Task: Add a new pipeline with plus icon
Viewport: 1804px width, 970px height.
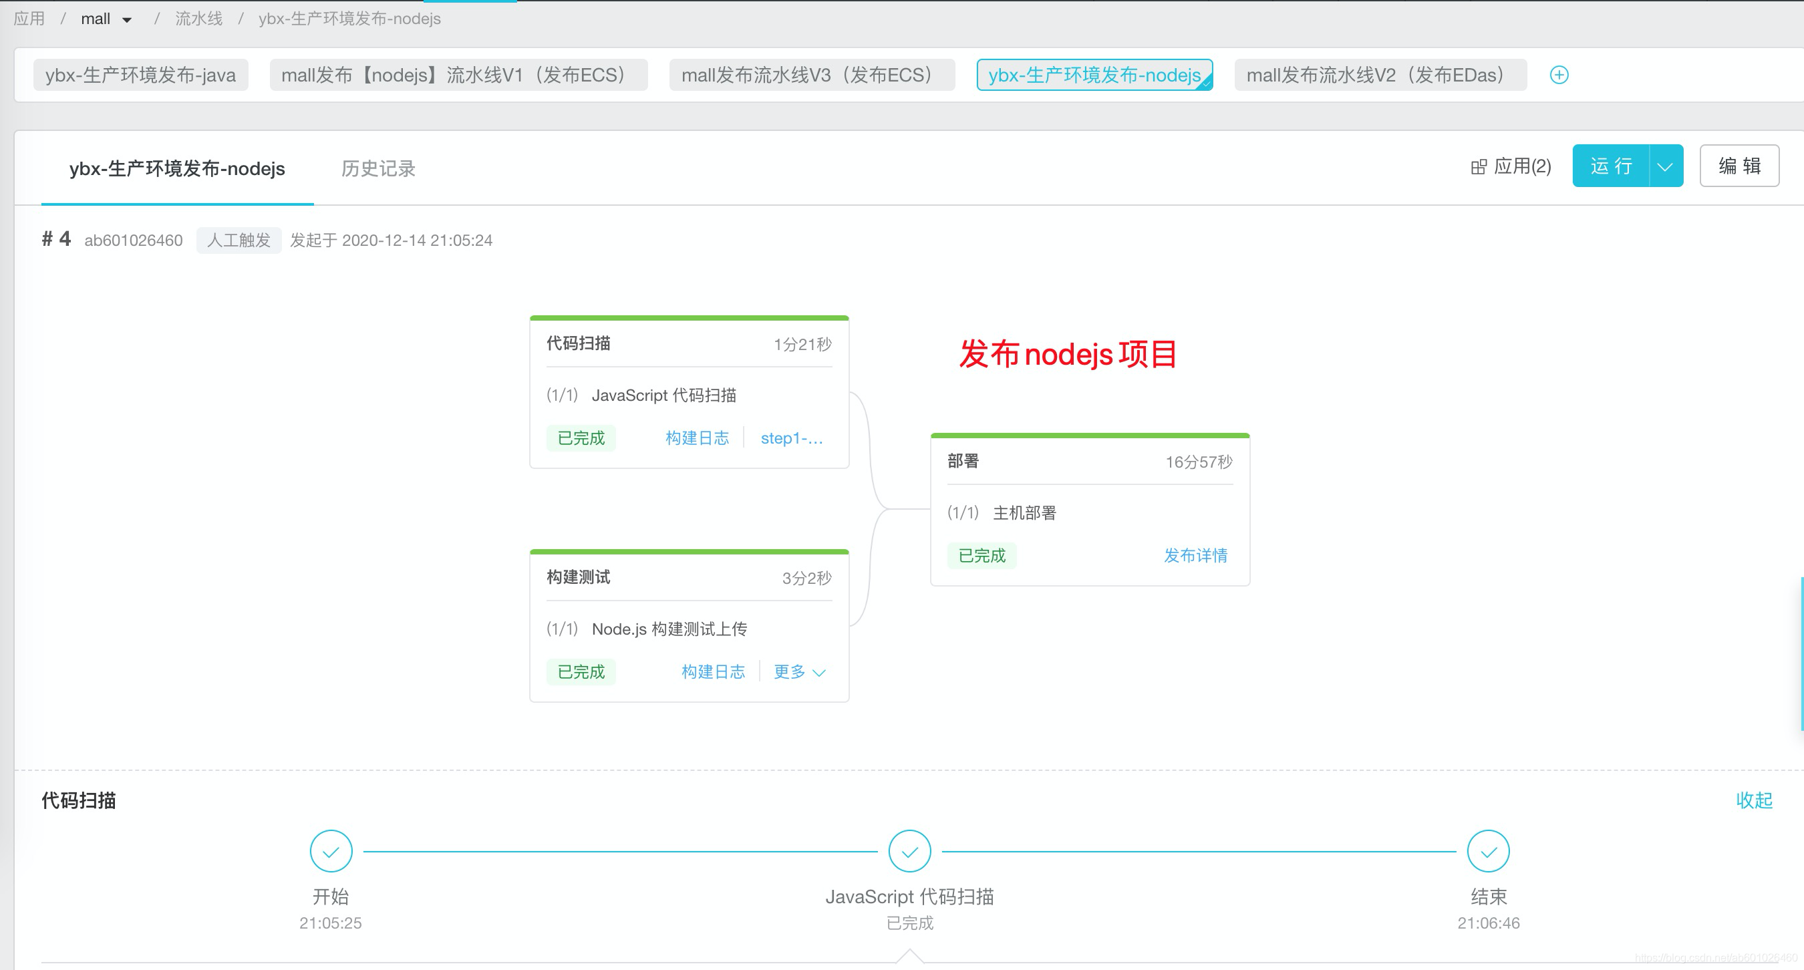Action: click(1559, 75)
